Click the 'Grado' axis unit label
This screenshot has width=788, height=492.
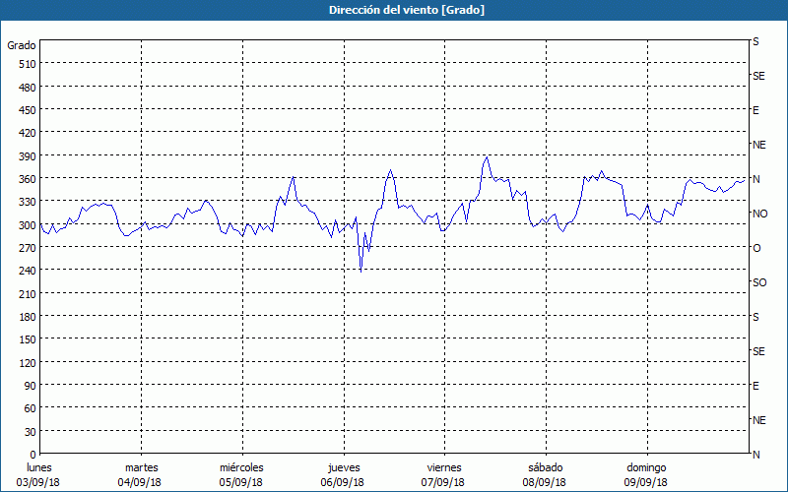[x=22, y=45]
